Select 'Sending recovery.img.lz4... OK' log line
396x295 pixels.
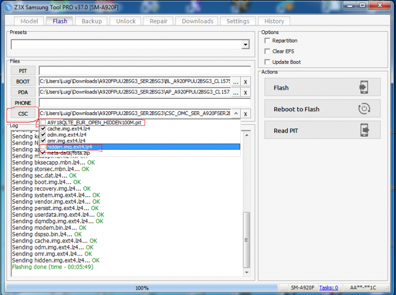pos(51,189)
